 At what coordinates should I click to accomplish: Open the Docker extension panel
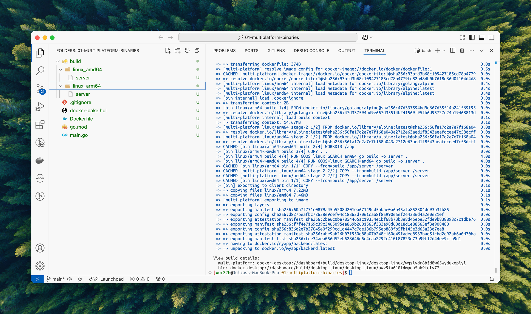pos(40,160)
